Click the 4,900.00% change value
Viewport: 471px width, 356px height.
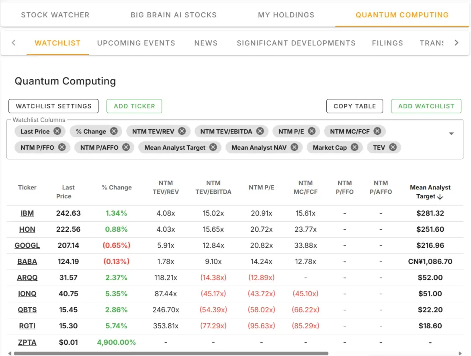116,342
